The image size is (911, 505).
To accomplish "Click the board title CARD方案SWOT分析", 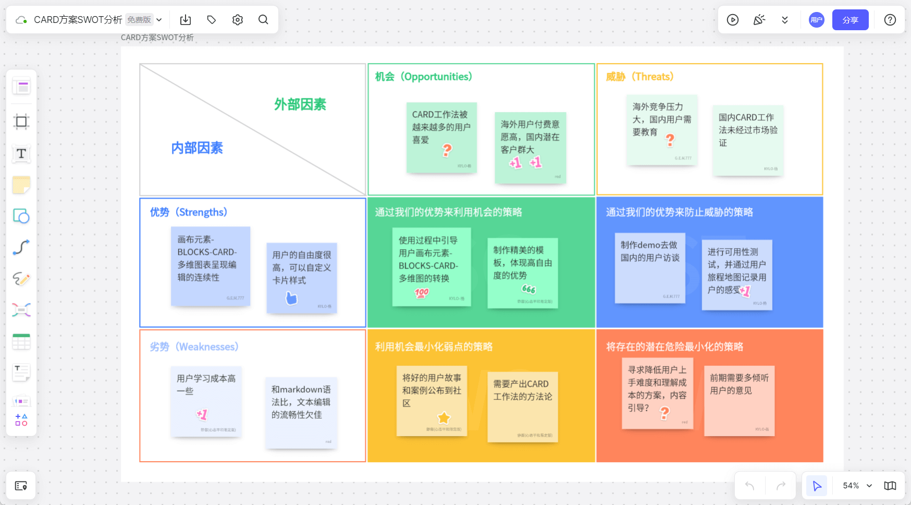I will (78, 20).
